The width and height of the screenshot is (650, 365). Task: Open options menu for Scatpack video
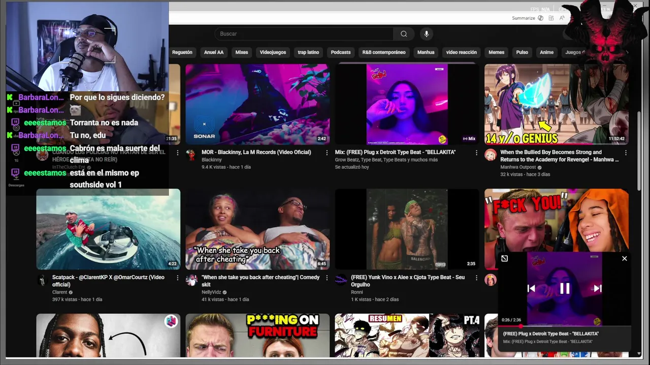click(x=178, y=278)
